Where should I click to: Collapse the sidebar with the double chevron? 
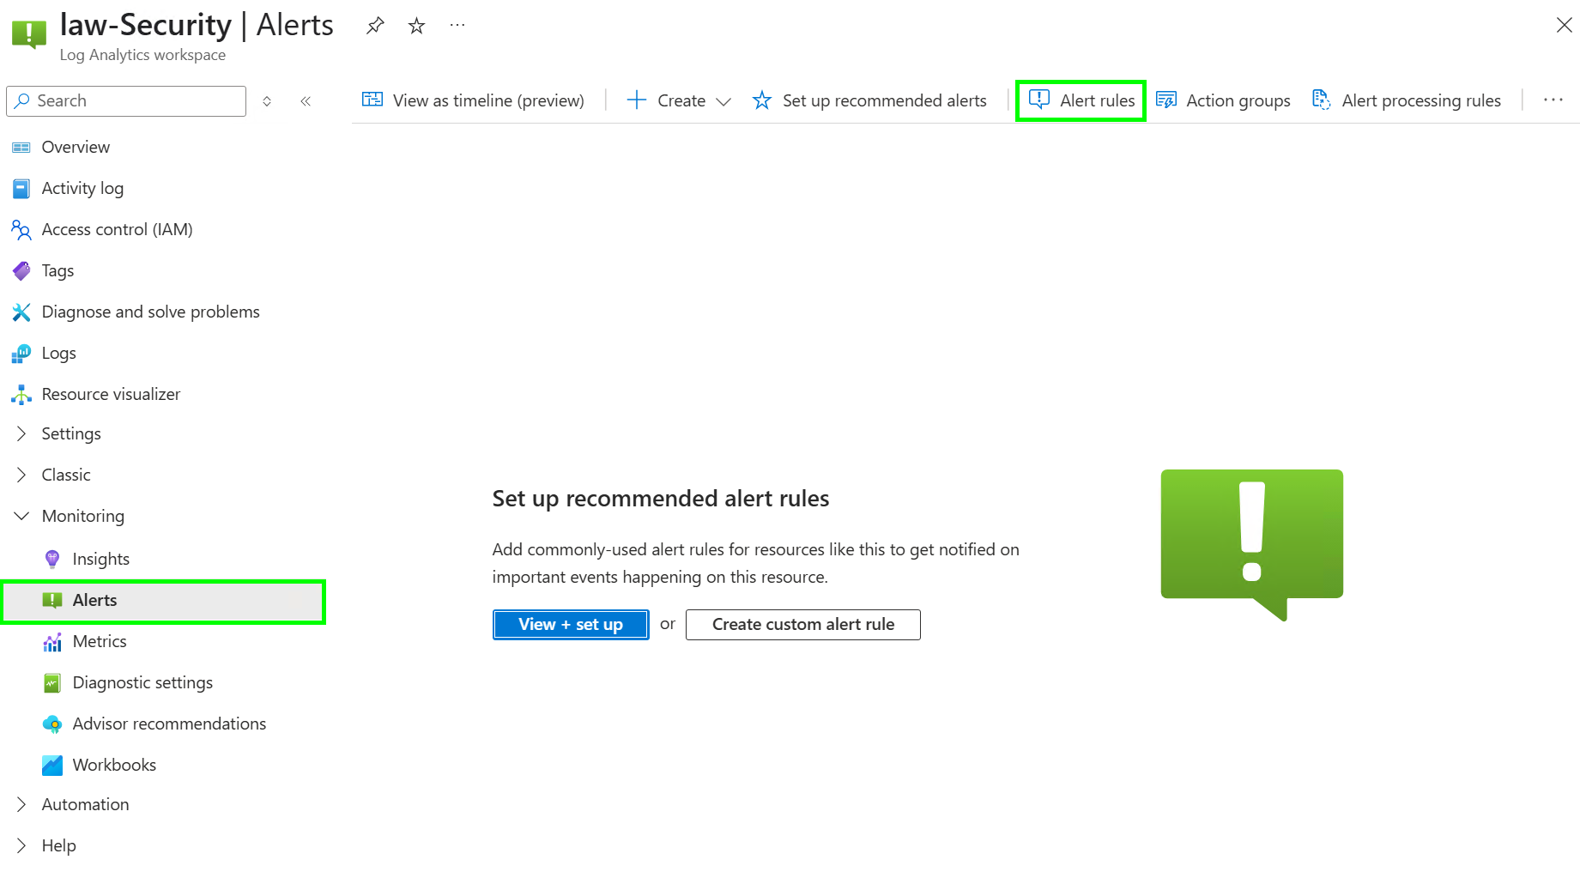pyautogui.click(x=306, y=101)
